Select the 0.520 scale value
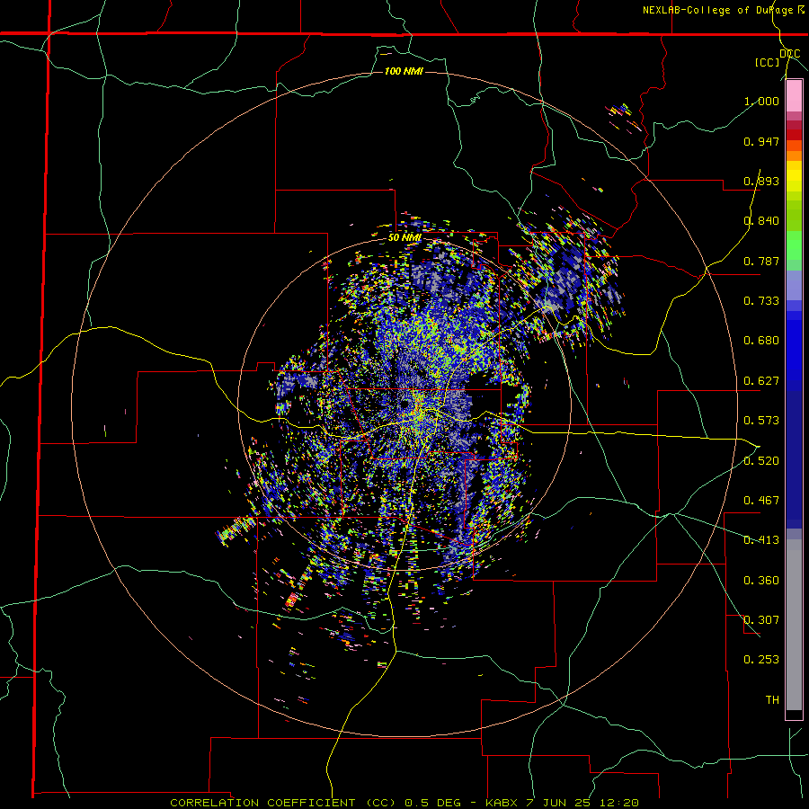The image size is (809, 809). pyautogui.click(x=761, y=461)
